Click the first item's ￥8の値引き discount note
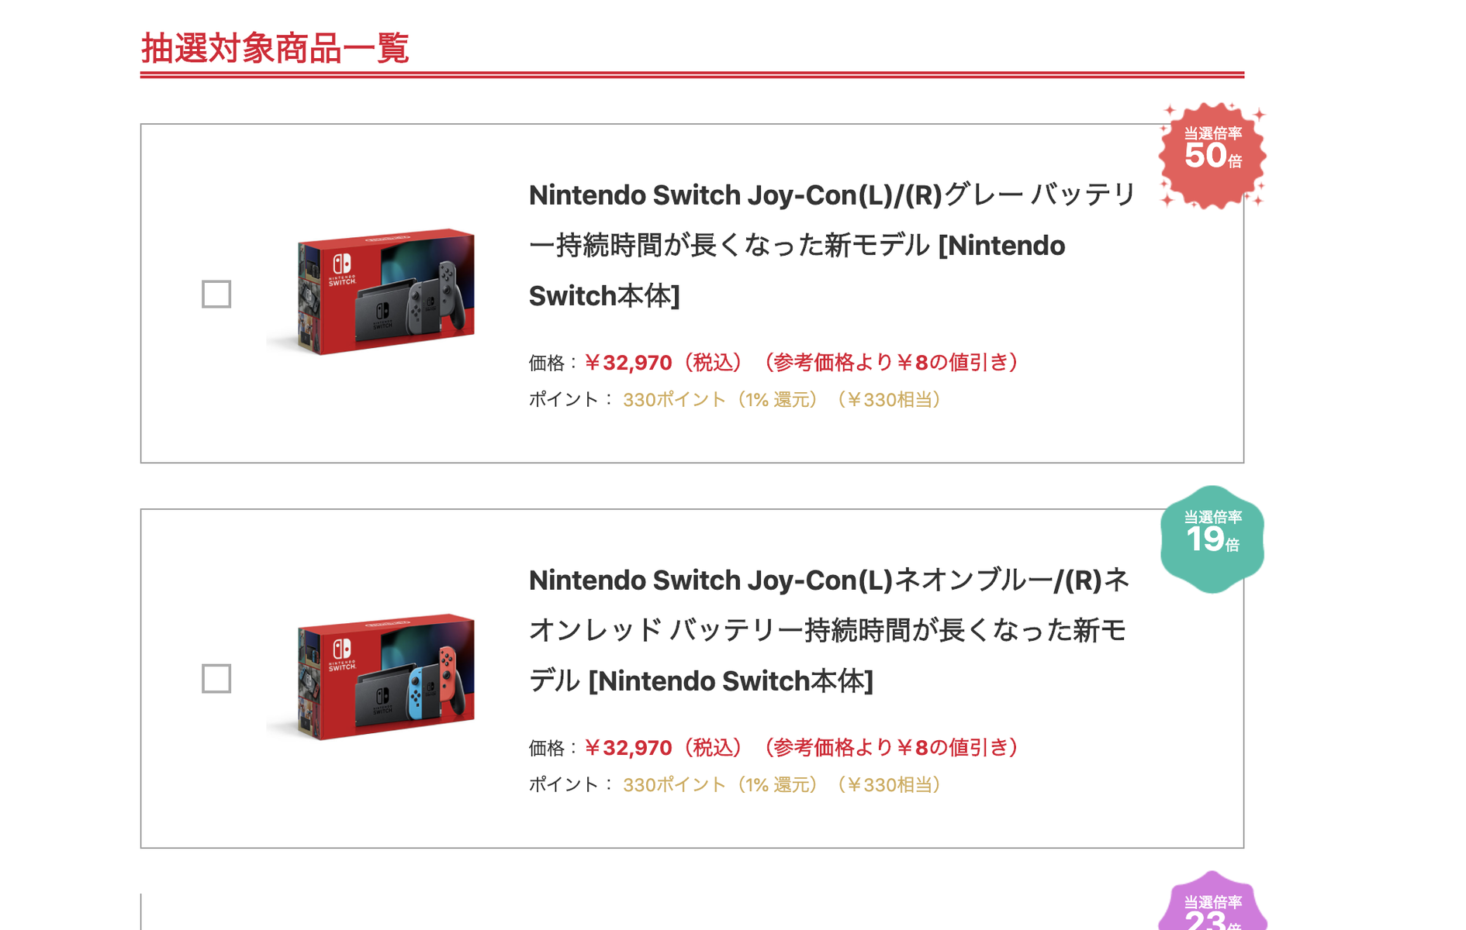 tap(891, 363)
